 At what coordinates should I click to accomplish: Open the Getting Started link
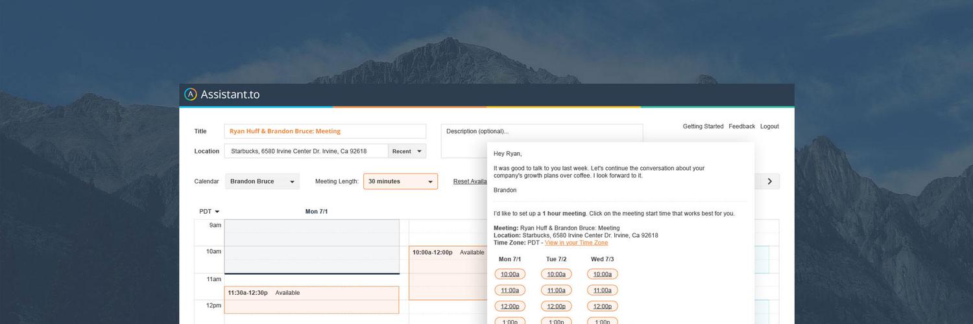[703, 126]
